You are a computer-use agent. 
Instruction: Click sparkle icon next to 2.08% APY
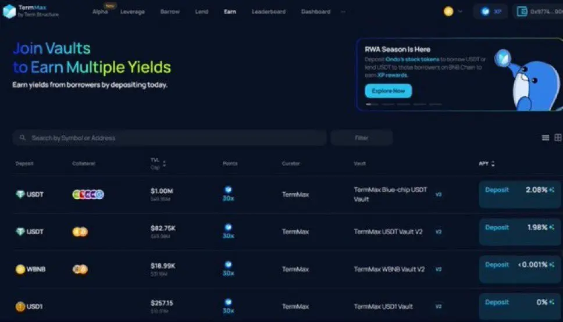(x=551, y=189)
